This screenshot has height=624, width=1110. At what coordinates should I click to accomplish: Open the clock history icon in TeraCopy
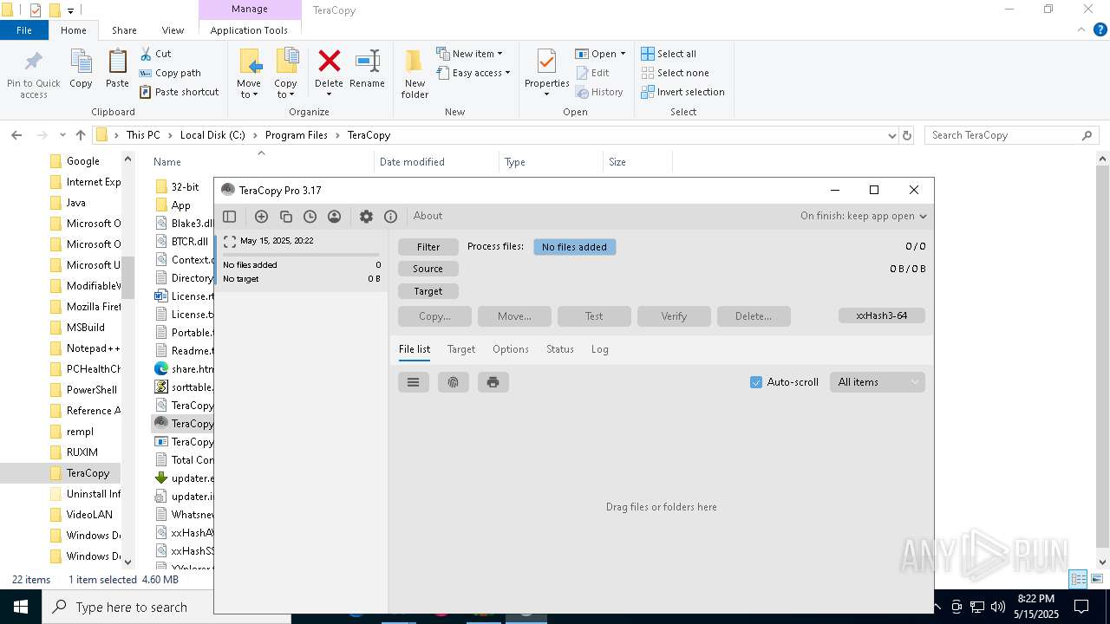(x=310, y=217)
